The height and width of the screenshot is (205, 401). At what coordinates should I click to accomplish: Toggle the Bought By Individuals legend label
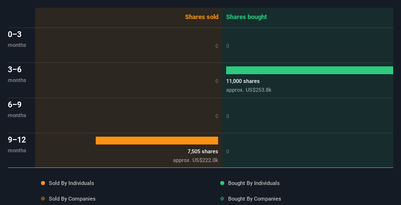pyautogui.click(x=253, y=183)
